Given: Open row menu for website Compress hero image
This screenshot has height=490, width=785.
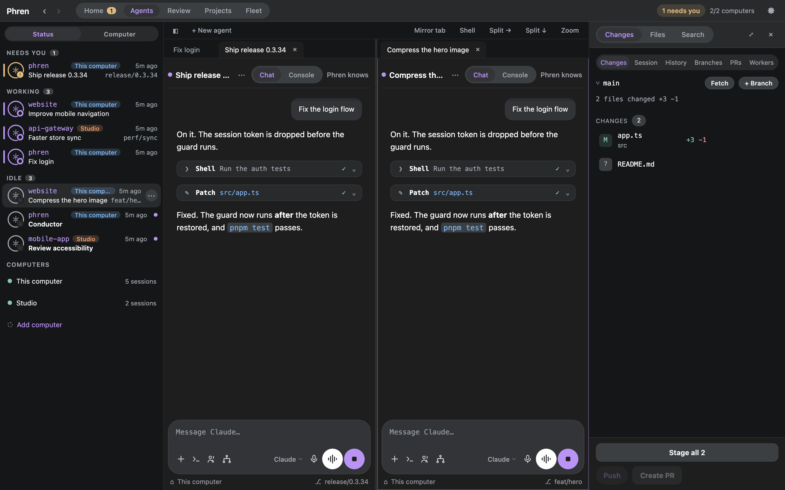Looking at the screenshot, I should pyautogui.click(x=152, y=196).
